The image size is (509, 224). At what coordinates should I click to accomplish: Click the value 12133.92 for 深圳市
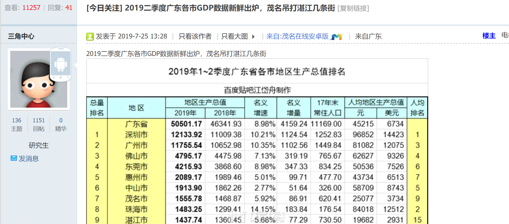[186, 135]
